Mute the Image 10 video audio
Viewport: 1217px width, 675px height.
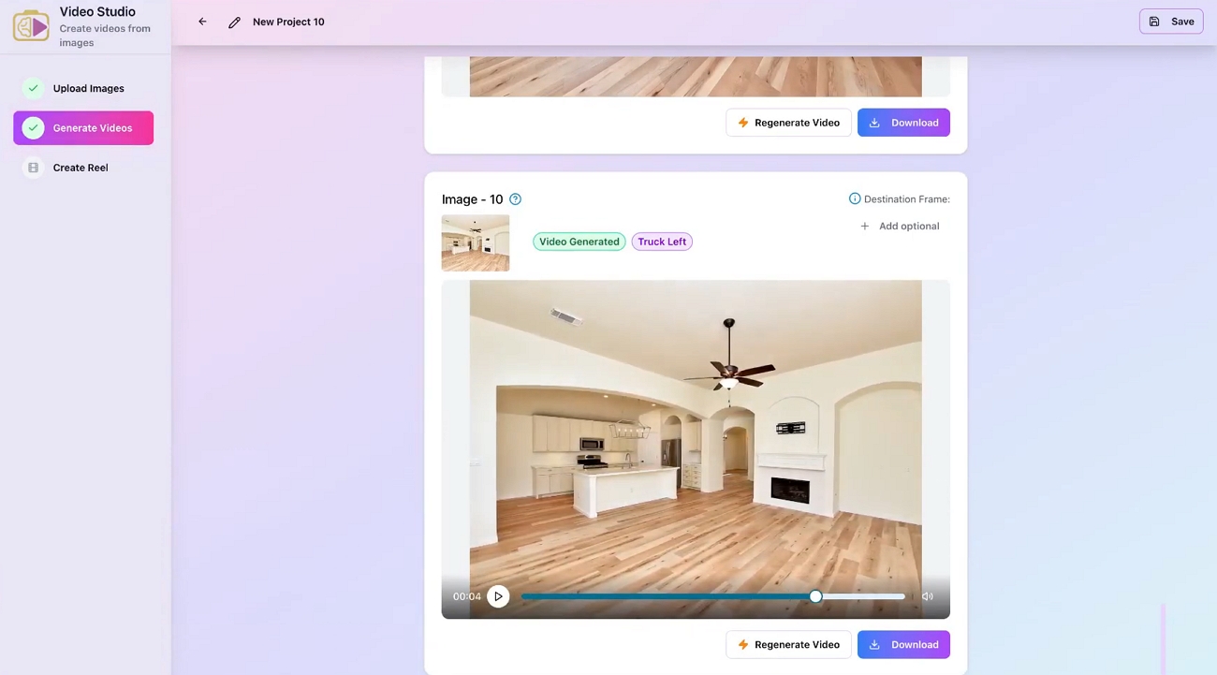[928, 596]
